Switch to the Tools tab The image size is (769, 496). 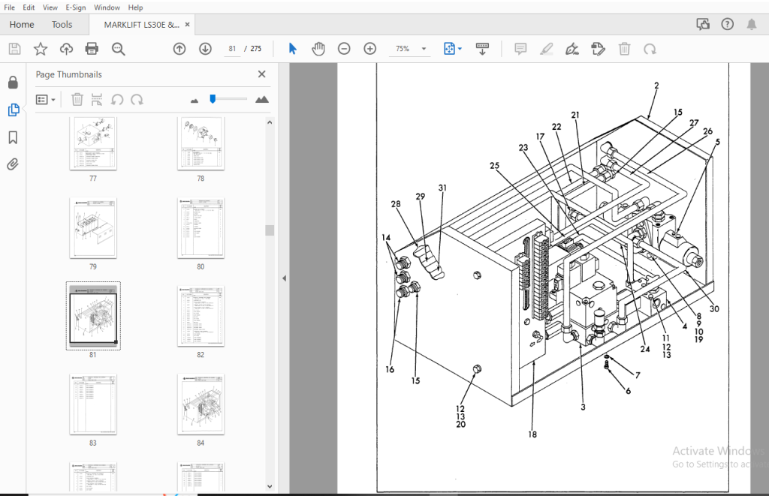62,25
